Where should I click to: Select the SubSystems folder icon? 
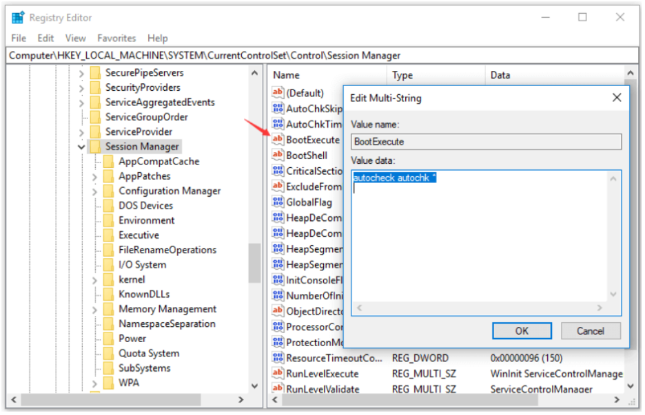pyautogui.click(x=109, y=369)
